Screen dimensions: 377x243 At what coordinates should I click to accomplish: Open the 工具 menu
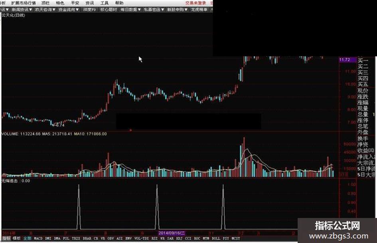click(105, 3)
